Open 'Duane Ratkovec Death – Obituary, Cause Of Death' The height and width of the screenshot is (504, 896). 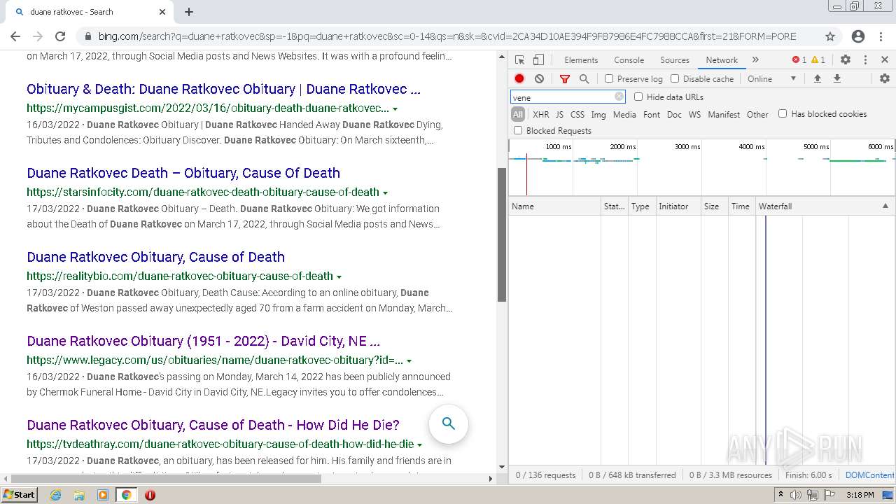(183, 173)
